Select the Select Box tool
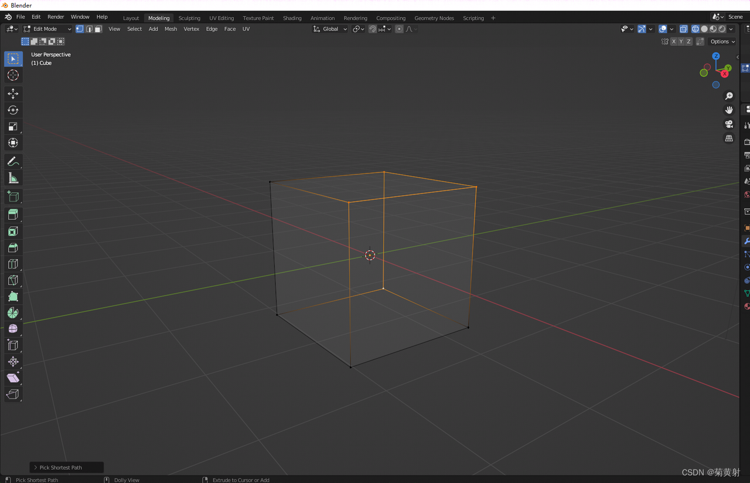This screenshot has width=750, height=483. pos(13,59)
